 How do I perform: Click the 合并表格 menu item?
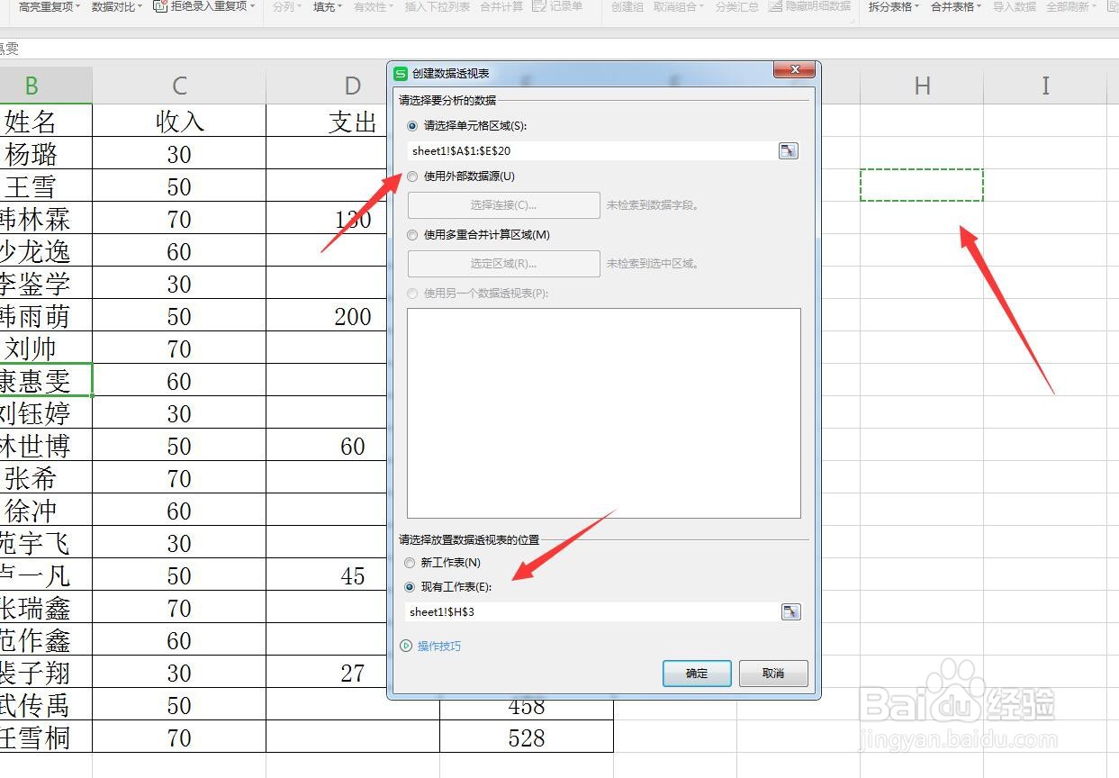(953, 7)
